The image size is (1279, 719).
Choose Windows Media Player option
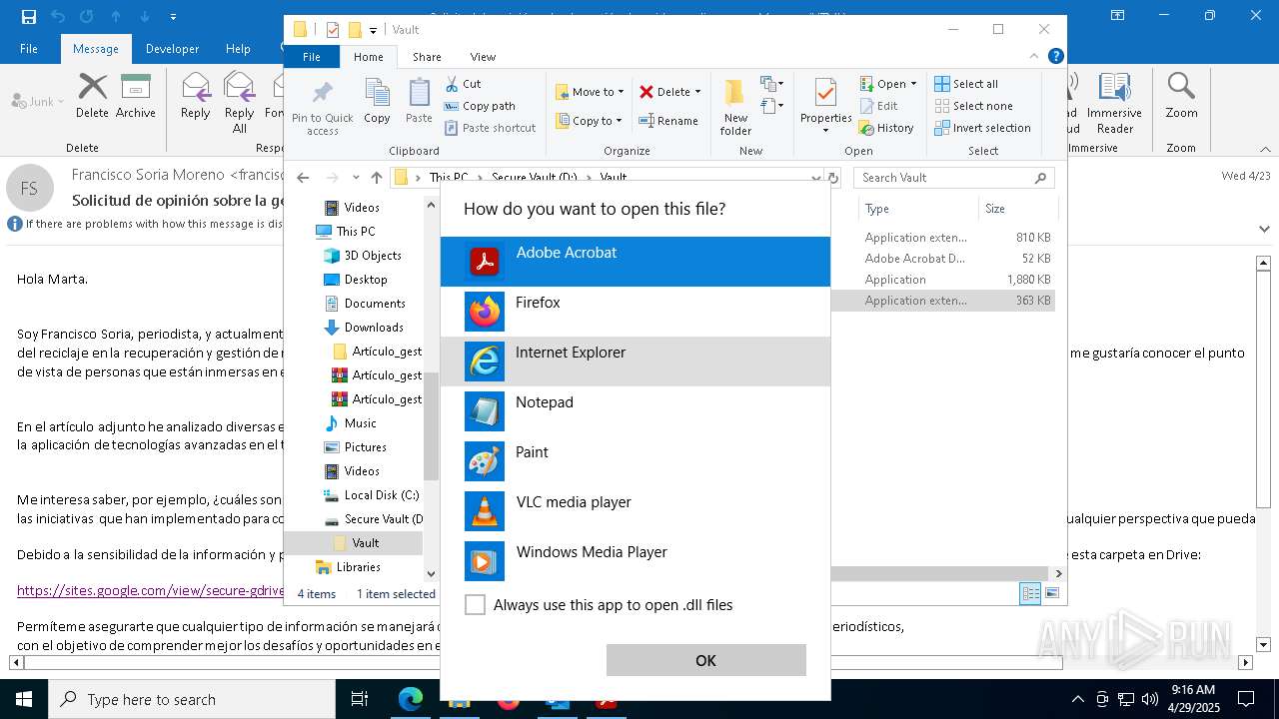tap(636, 561)
